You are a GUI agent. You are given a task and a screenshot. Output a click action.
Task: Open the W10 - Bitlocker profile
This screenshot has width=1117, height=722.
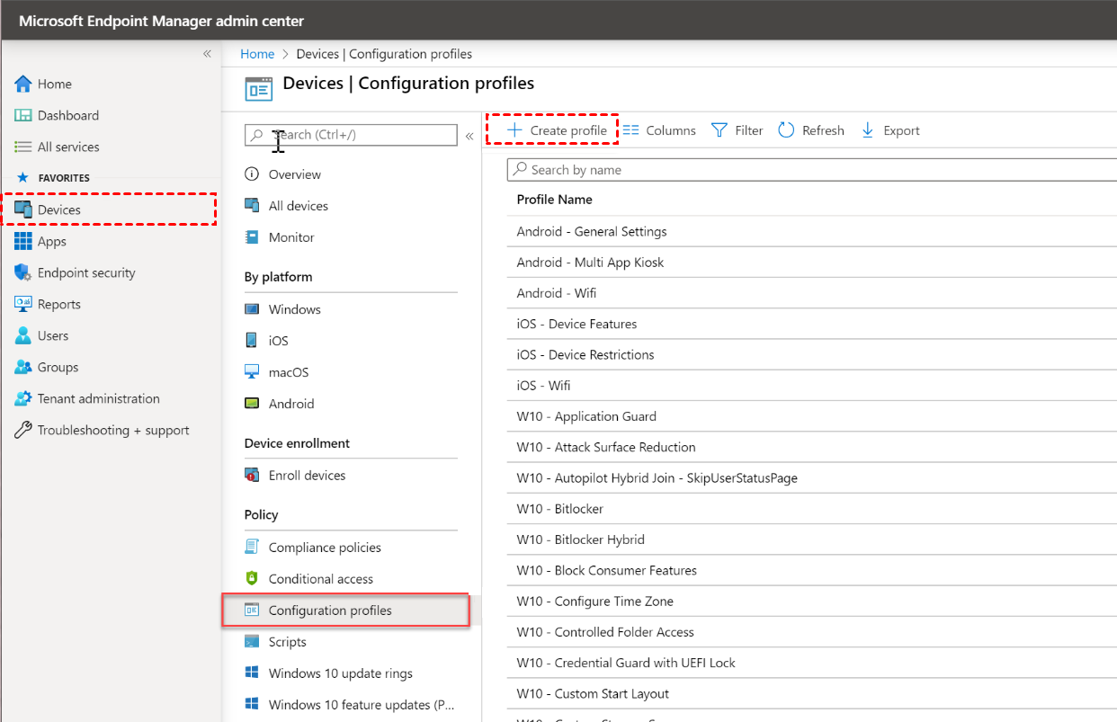[x=559, y=509]
